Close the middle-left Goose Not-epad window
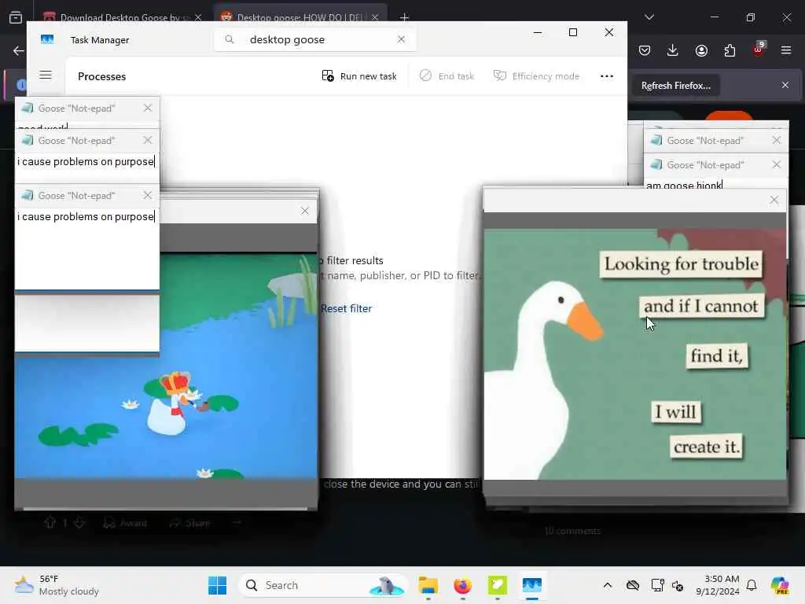The width and height of the screenshot is (805, 604). (148, 140)
